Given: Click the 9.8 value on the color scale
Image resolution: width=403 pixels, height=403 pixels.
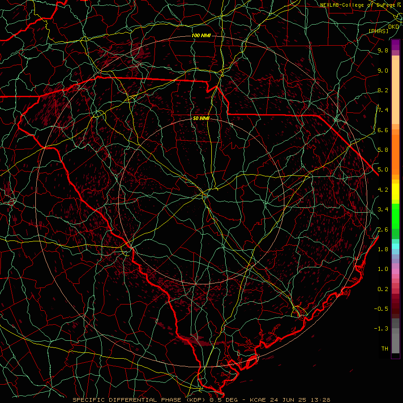Looking at the screenshot, I should coord(383,51).
